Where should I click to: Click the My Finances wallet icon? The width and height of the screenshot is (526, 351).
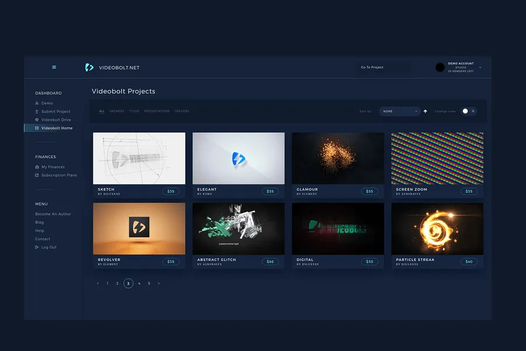pyautogui.click(x=36, y=167)
